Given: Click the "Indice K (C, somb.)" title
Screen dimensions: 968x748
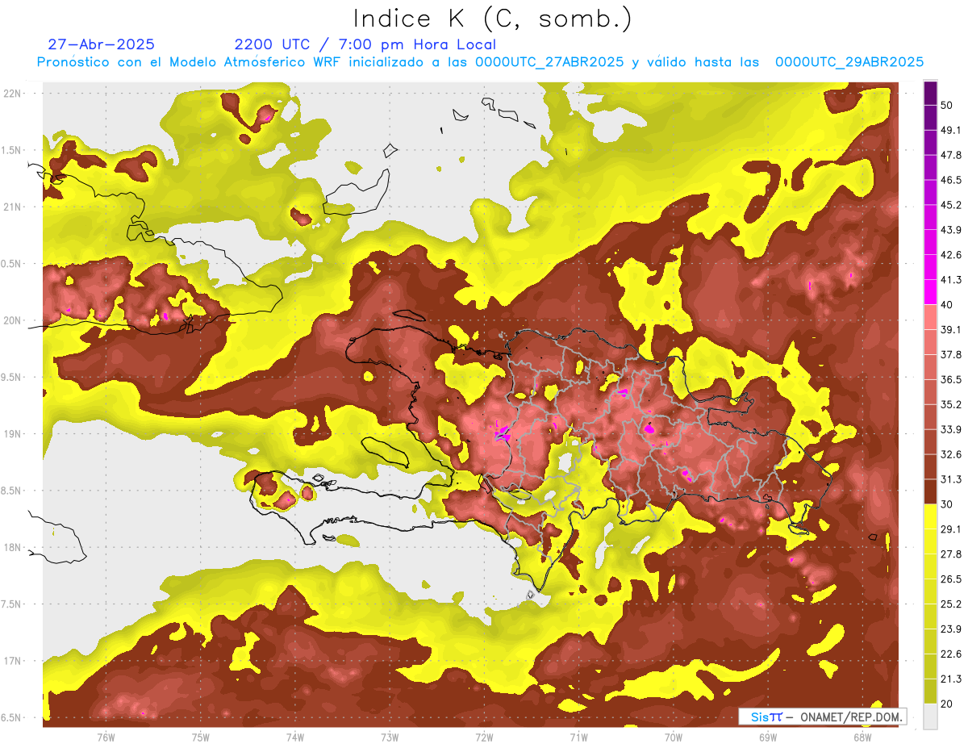Looking at the screenshot, I should pos(493,19).
